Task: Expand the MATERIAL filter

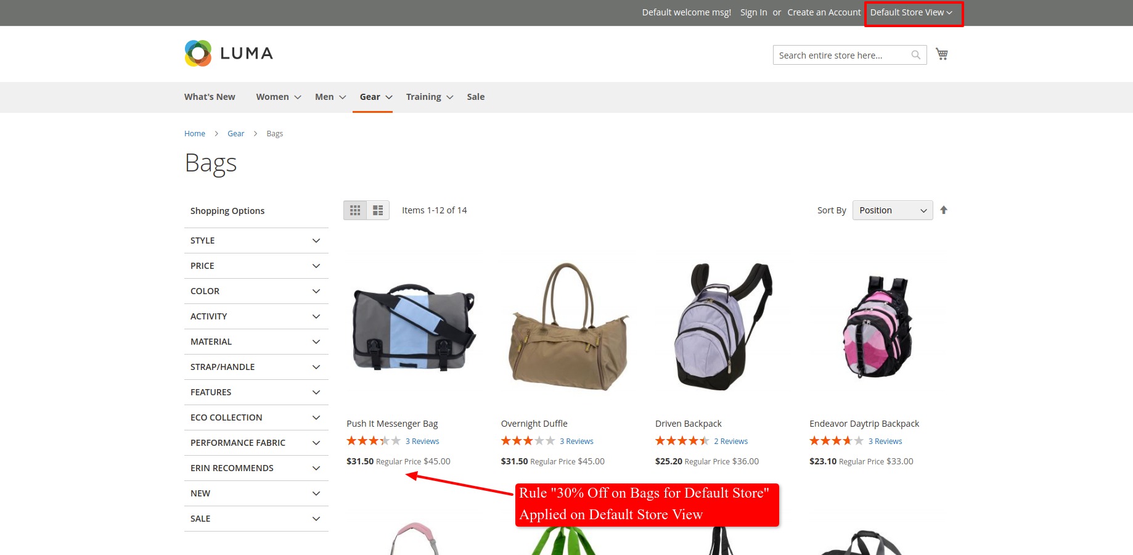Action: [256, 342]
